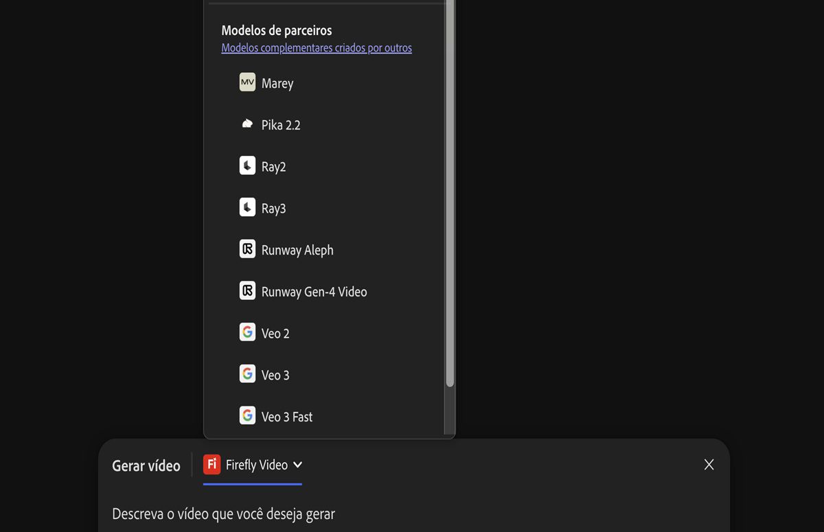Expand the Firefly Video model chevron
The width and height of the screenshot is (824, 532).
[297, 465]
